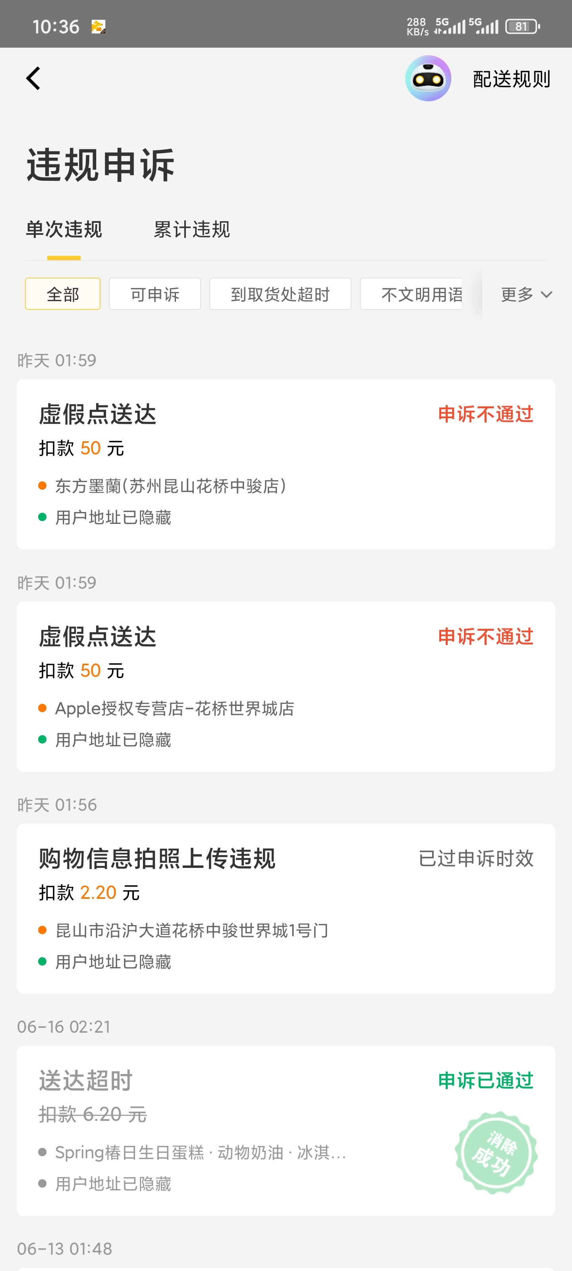Select the 单次违规 tab
This screenshot has height=1271, width=572.
pyautogui.click(x=64, y=230)
